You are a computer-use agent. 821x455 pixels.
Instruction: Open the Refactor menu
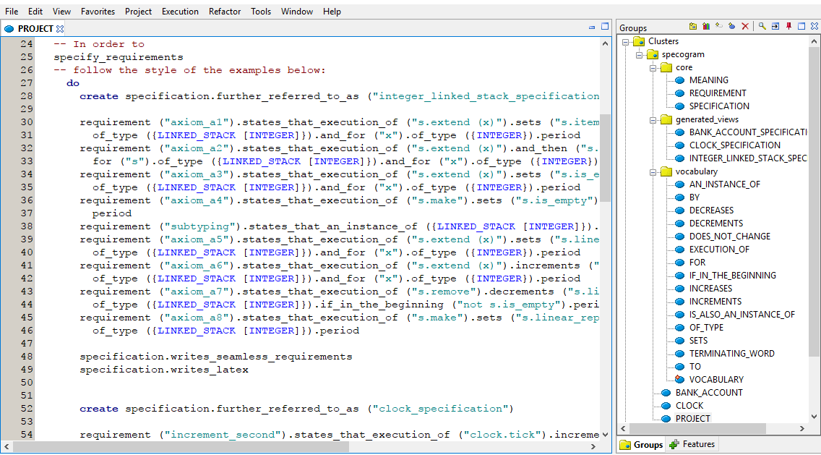coord(225,12)
